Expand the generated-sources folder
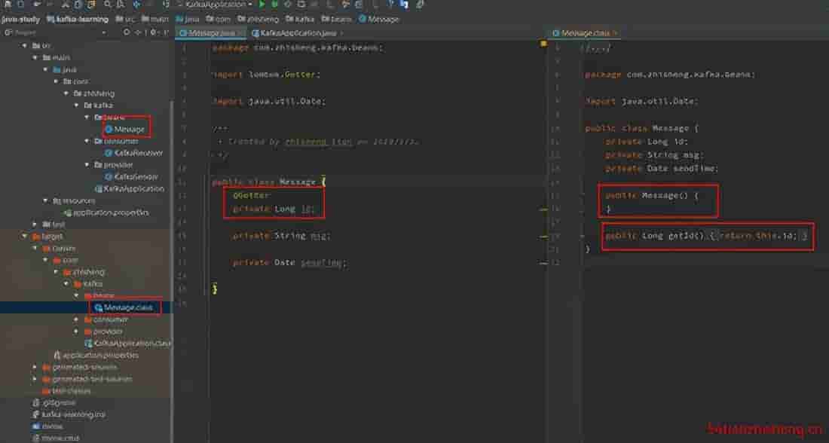 (35, 367)
